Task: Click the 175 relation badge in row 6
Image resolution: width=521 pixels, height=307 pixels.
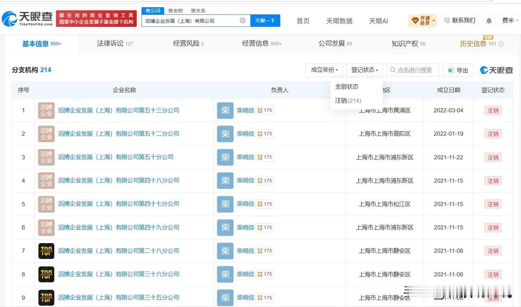Action: [x=265, y=227]
